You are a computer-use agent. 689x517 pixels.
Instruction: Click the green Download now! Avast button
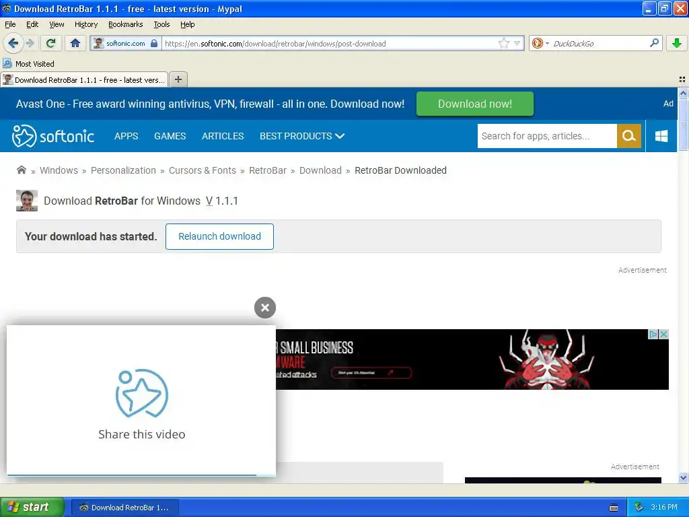coord(474,104)
